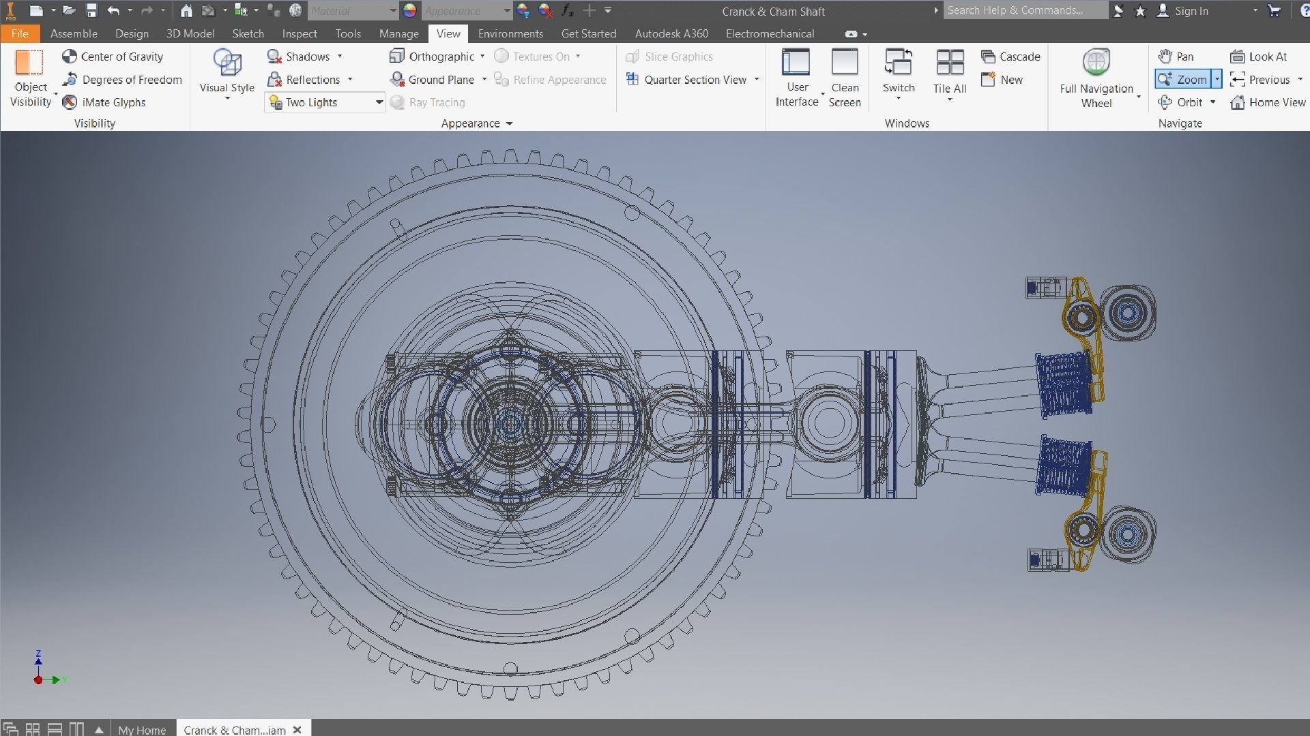Toggle Degrees of Freedom display

click(122, 80)
